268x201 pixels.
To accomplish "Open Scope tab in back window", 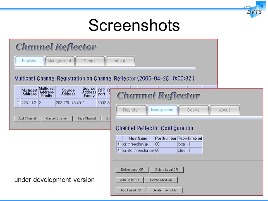I will coord(90,61).
